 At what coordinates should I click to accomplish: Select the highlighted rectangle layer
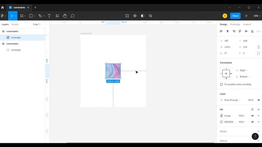pos(23,38)
